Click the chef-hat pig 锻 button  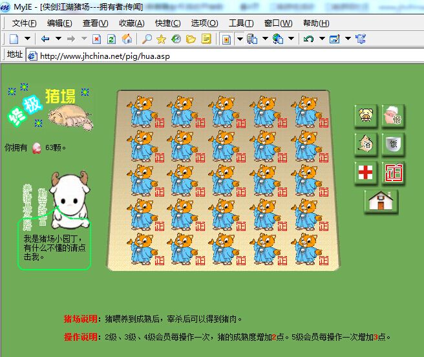coord(393,116)
